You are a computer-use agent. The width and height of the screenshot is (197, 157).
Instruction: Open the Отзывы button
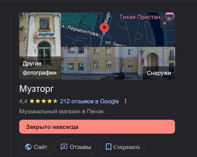pyautogui.click(x=76, y=147)
